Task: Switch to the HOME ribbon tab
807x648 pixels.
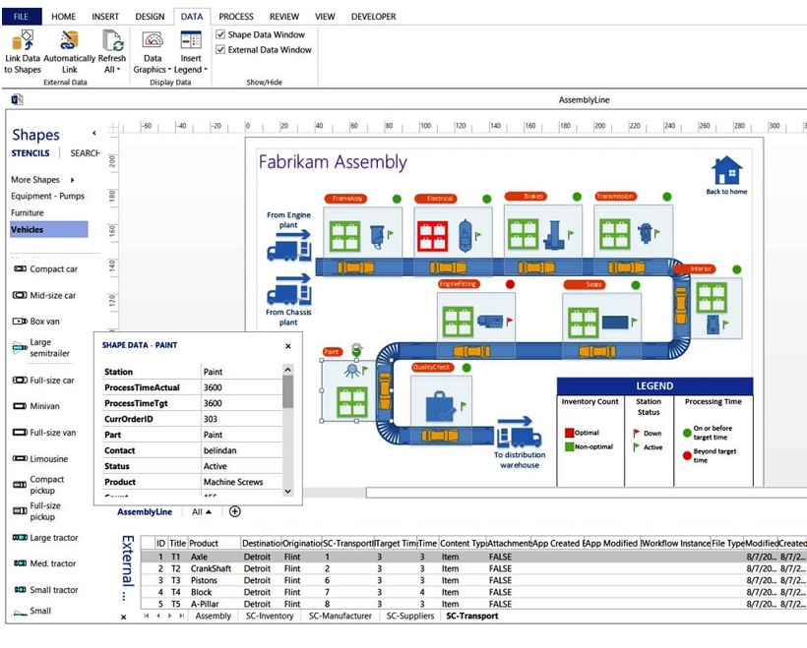Action: pos(63,17)
